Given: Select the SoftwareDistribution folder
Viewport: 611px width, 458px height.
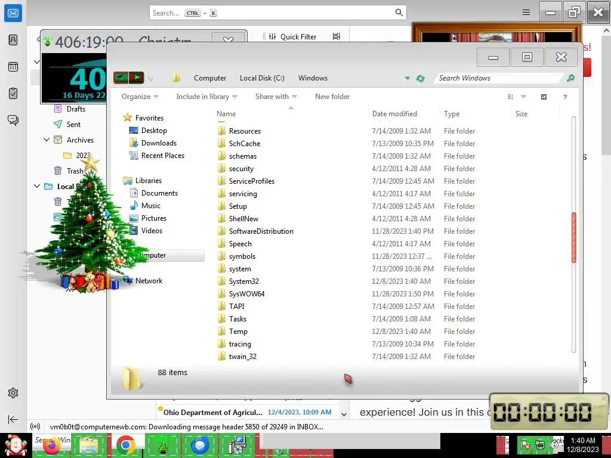Looking at the screenshot, I should point(261,231).
